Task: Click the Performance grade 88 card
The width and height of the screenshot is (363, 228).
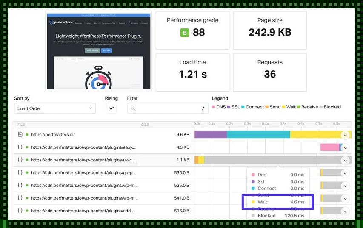Action: click(193, 30)
